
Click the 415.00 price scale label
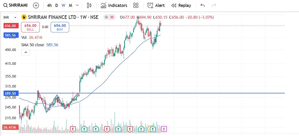11,64
